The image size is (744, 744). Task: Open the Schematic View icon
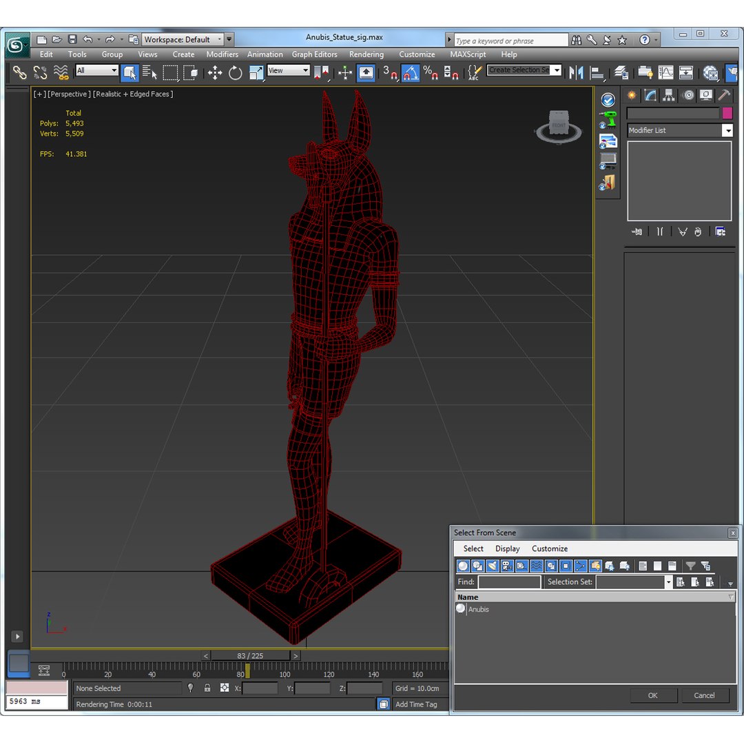[686, 72]
